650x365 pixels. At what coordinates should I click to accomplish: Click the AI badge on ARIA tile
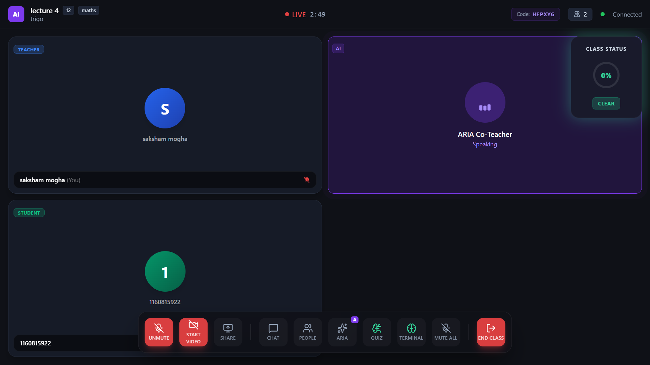338,48
